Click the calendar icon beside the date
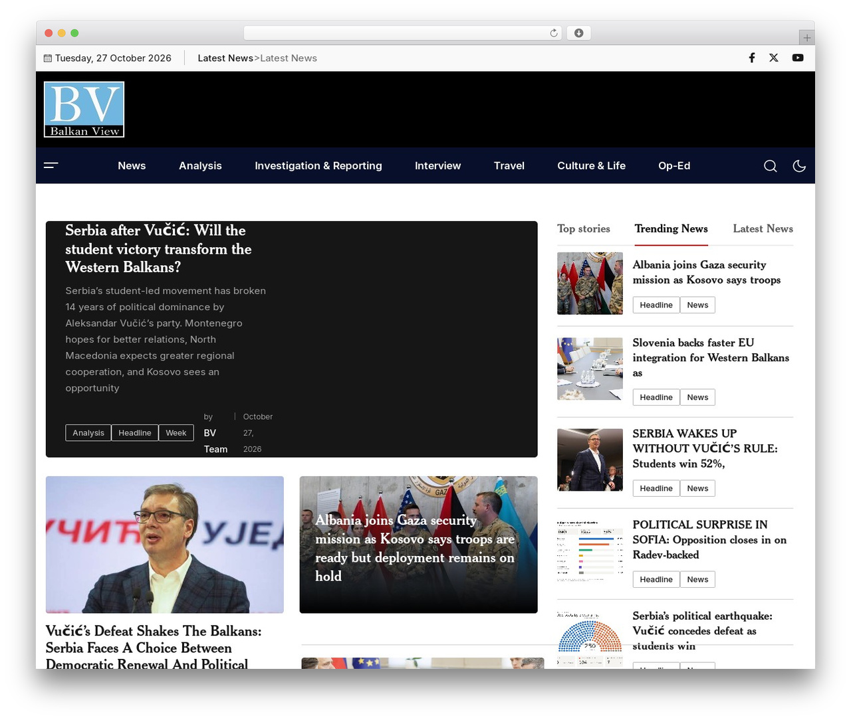 tap(48, 58)
